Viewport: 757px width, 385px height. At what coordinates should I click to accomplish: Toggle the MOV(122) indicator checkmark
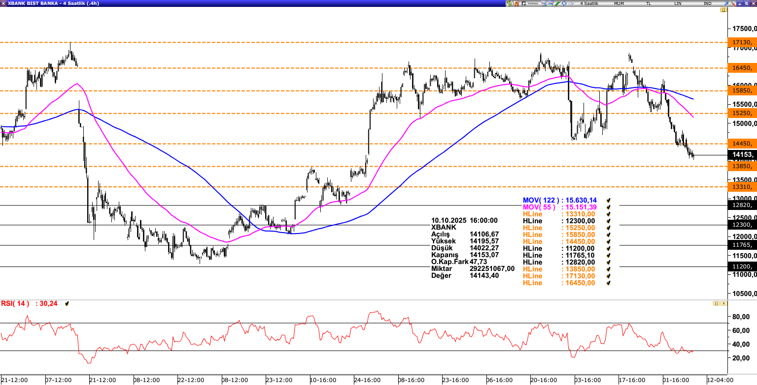coord(609,201)
